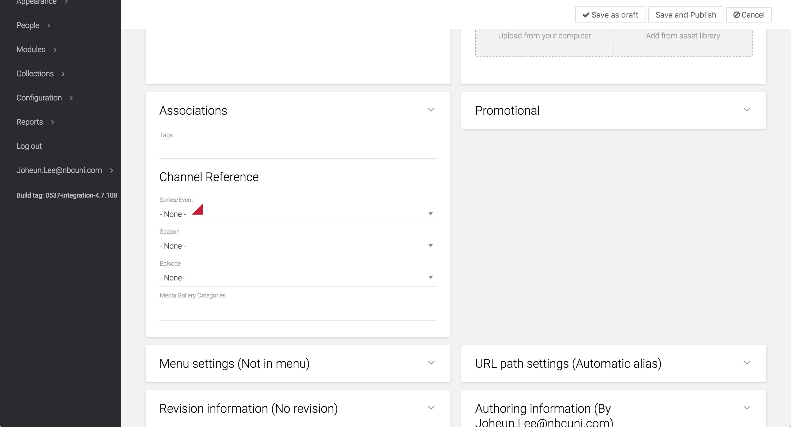Click Save as draft button
The image size is (791, 427).
click(x=610, y=15)
